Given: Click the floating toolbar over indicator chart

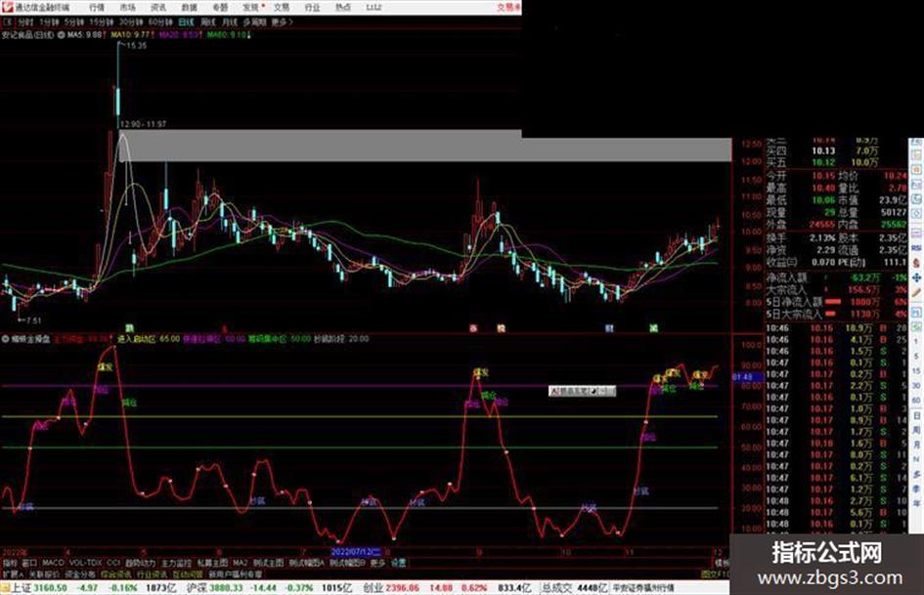Looking at the screenshot, I should coord(582,391).
